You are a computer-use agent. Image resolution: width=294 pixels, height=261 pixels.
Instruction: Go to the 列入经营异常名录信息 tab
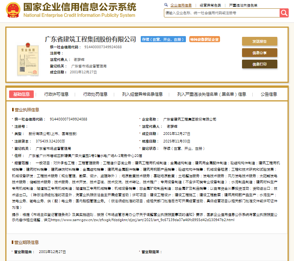click(x=143, y=94)
